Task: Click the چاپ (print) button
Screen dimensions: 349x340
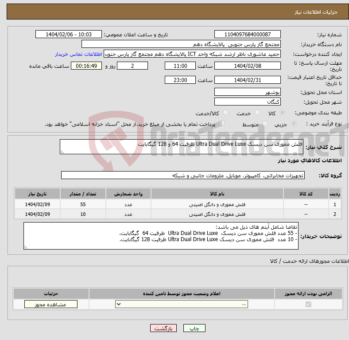Action: [194, 328]
